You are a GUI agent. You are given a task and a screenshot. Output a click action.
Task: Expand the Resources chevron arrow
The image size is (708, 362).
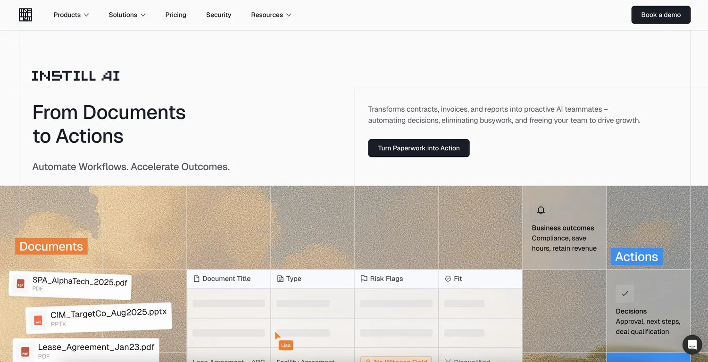point(289,15)
